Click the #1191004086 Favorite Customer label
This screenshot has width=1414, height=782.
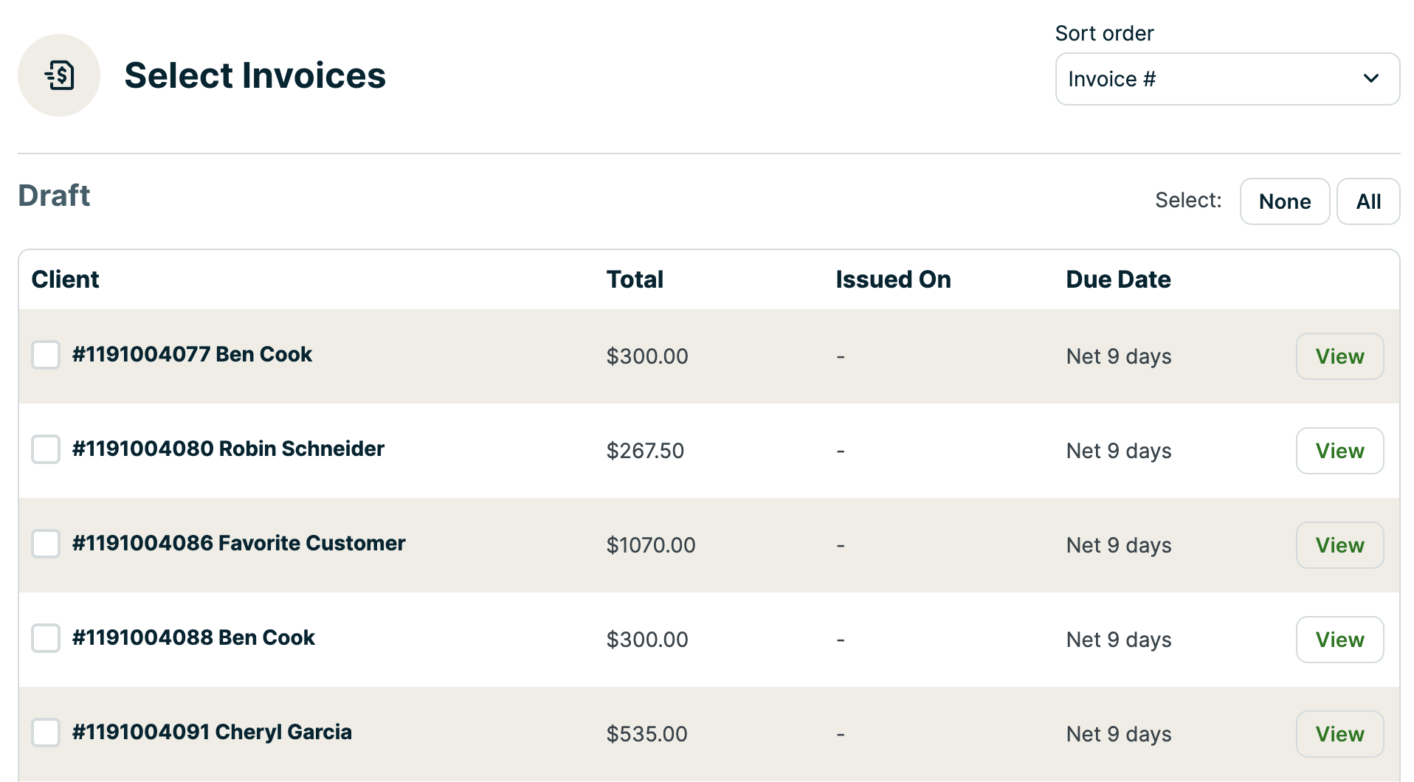tap(238, 544)
